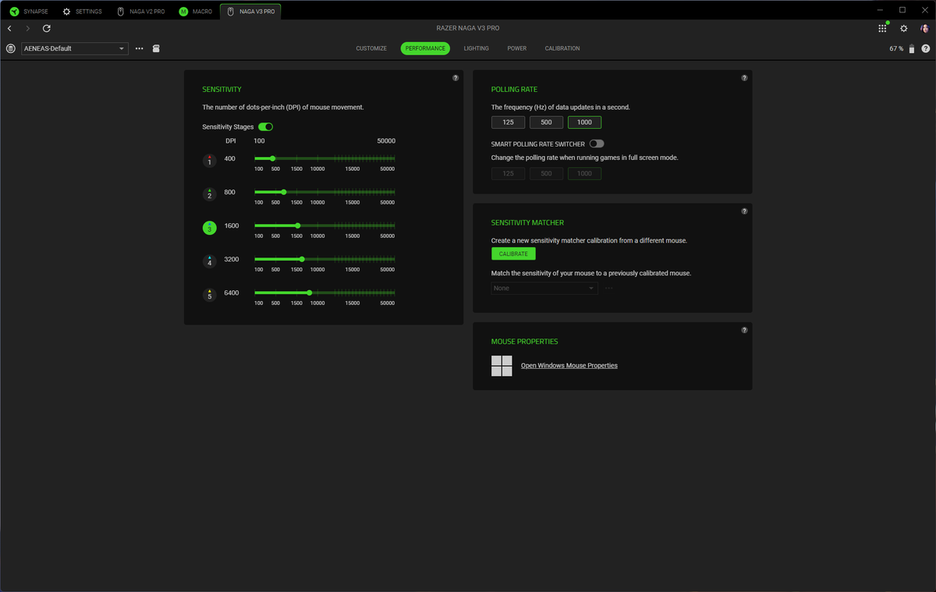Select sensitivity stage 4 badge
Viewport: 936px width, 592px height.
tap(209, 261)
